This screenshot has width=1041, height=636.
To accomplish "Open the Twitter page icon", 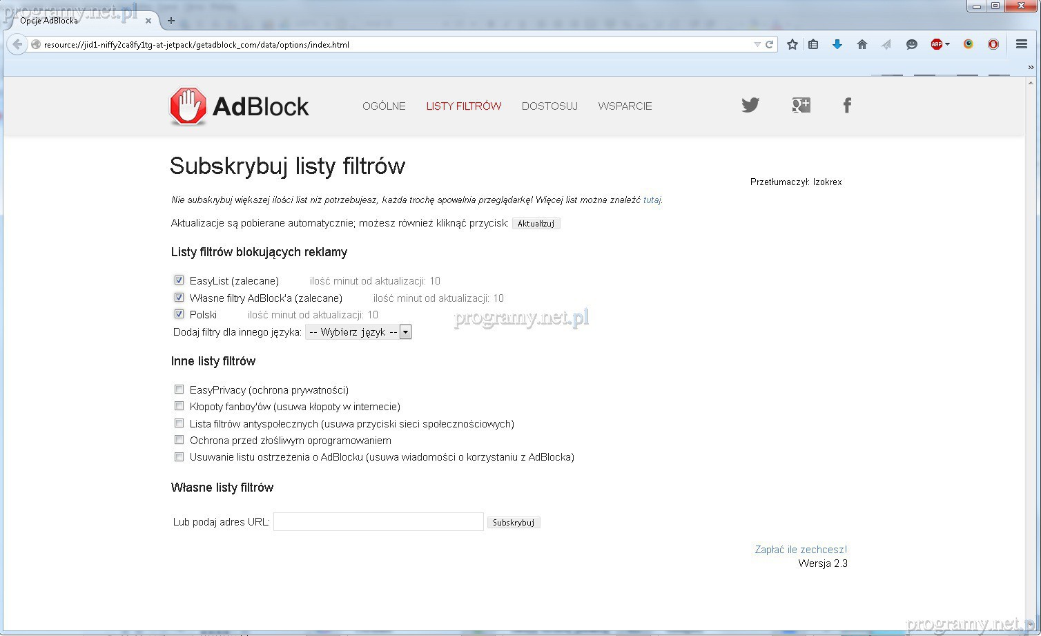I will (750, 105).
